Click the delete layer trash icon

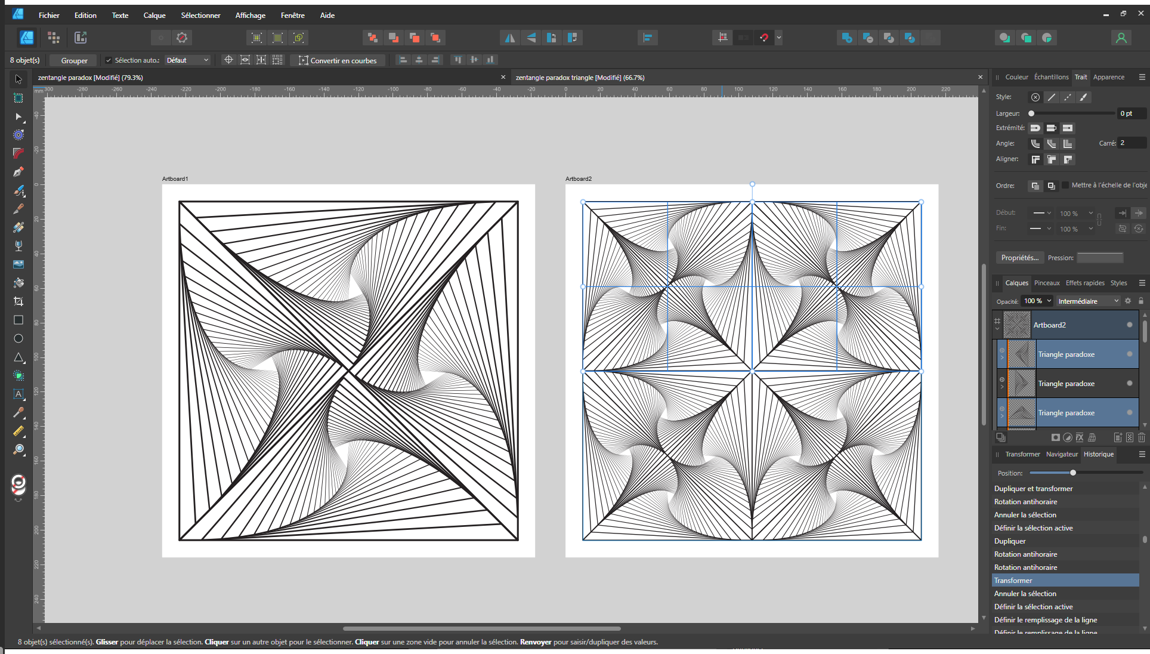click(x=1141, y=437)
